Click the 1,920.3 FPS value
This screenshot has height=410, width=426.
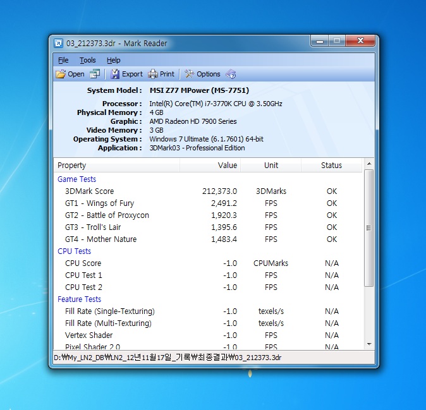point(224,215)
